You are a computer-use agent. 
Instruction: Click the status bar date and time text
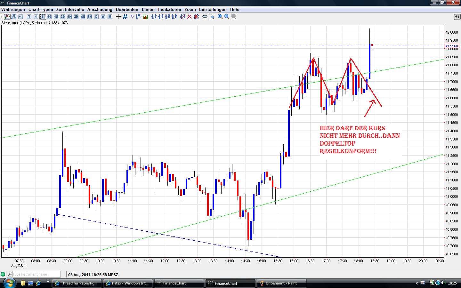pos(93,275)
